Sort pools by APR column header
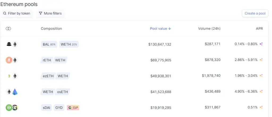The width and height of the screenshot is (272, 117). [259, 29]
